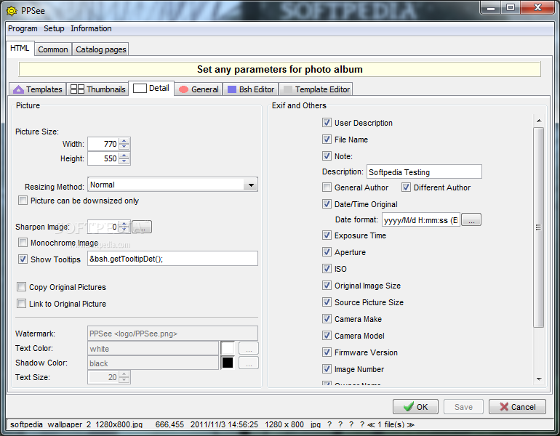Switch to the Catalog pages tab
This screenshot has height=436, width=560.
click(x=100, y=49)
